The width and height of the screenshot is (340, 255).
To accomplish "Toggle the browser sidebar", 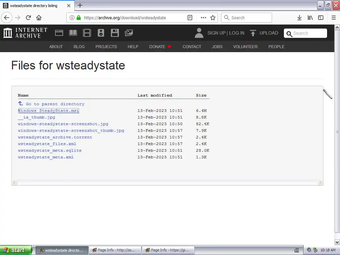I will tap(321, 18).
